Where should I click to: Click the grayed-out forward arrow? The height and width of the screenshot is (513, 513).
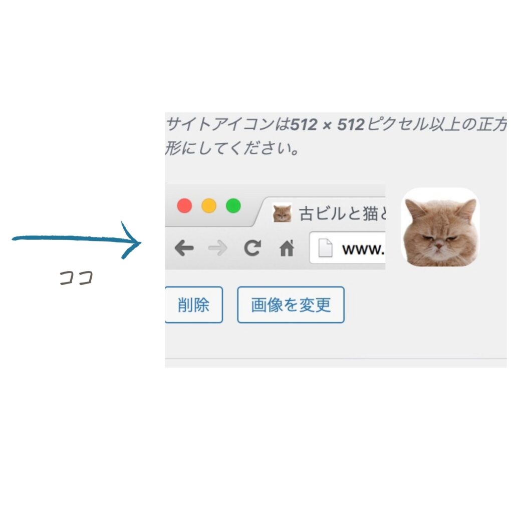point(218,248)
